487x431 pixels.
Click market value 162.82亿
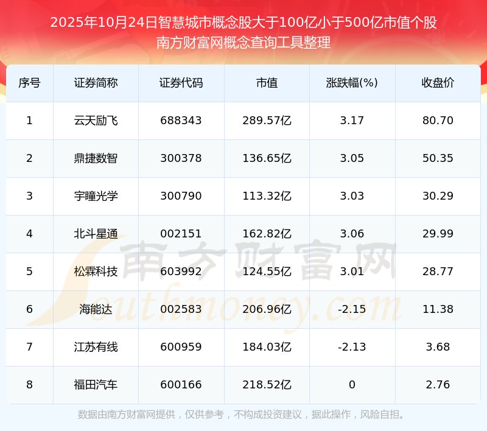coord(267,234)
